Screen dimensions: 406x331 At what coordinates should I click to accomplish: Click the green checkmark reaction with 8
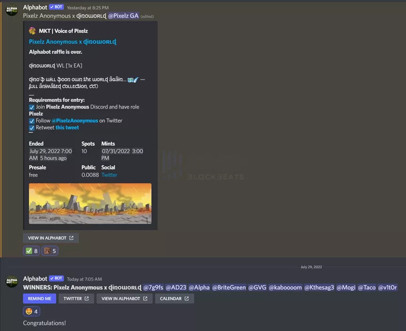click(31, 251)
